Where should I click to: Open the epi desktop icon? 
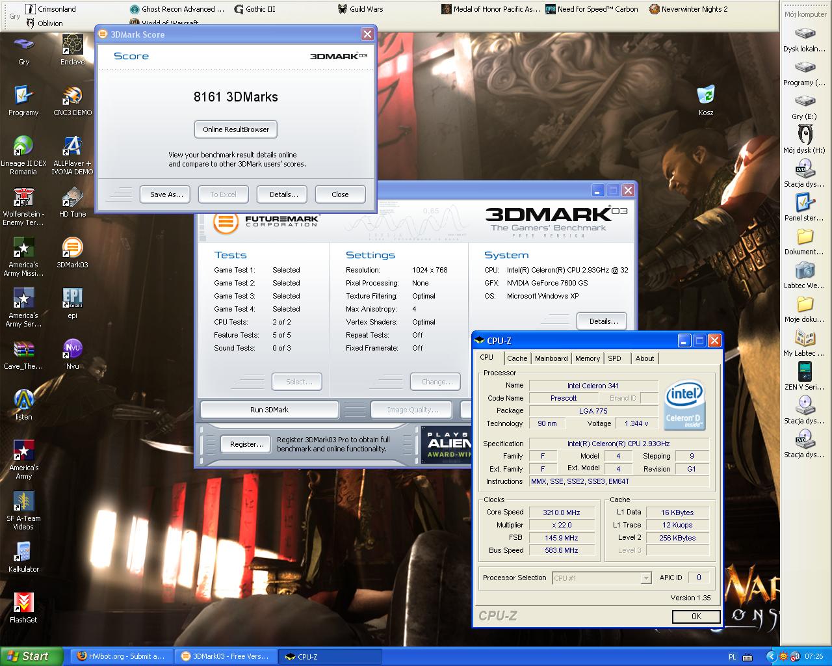click(x=73, y=303)
